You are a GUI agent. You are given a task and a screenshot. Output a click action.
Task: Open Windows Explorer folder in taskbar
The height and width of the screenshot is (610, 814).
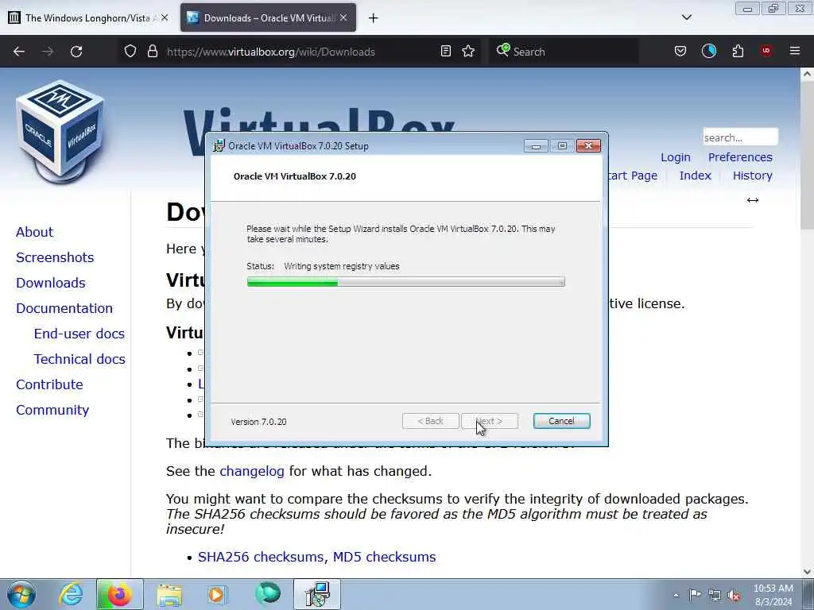point(169,594)
